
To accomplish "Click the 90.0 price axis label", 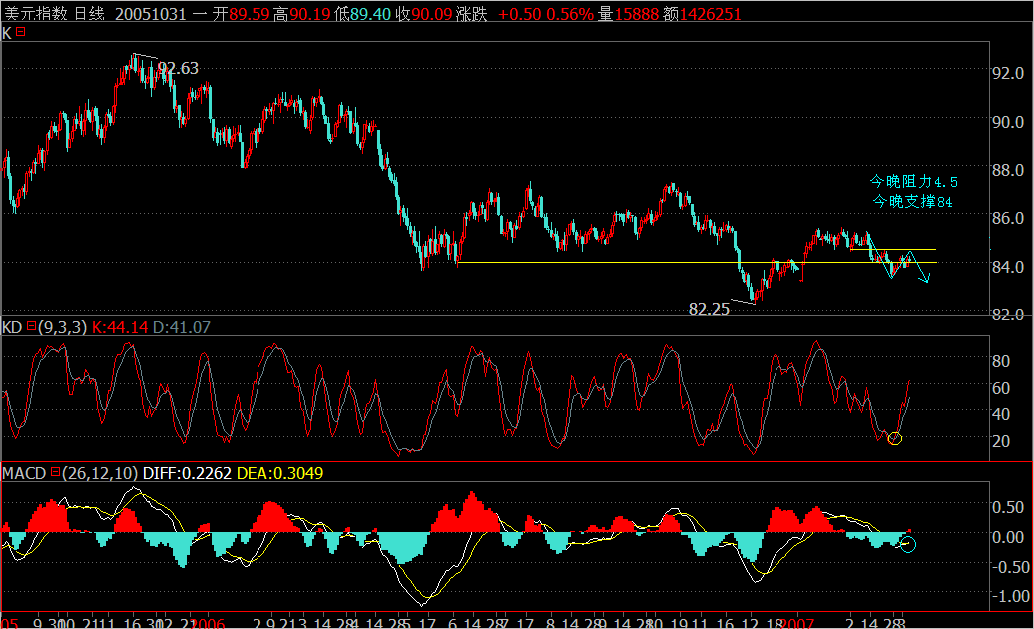I will tap(1008, 122).
